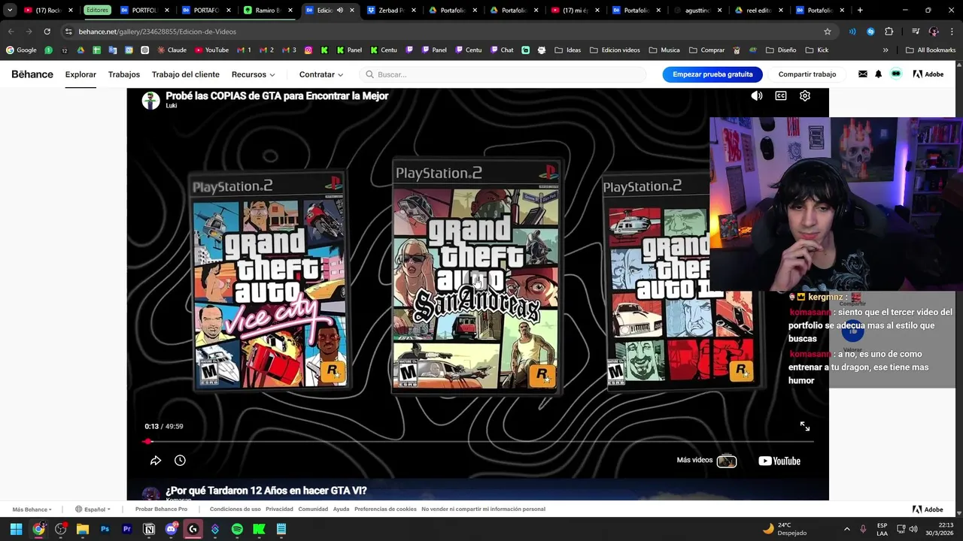Open the video settings gear
The height and width of the screenshot is (541, 963).
[805, 95]
